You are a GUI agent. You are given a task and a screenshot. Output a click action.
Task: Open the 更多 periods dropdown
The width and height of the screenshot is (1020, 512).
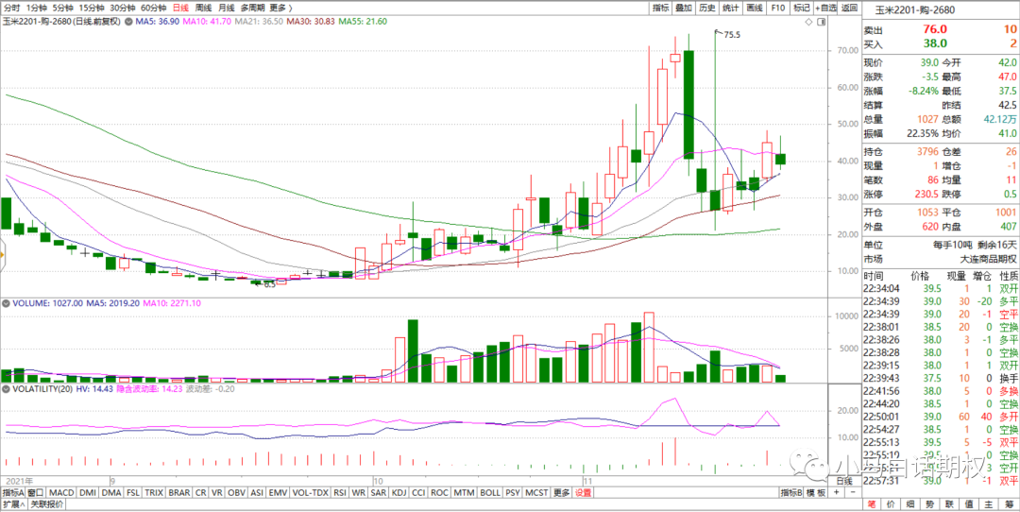tap(281, 8)
